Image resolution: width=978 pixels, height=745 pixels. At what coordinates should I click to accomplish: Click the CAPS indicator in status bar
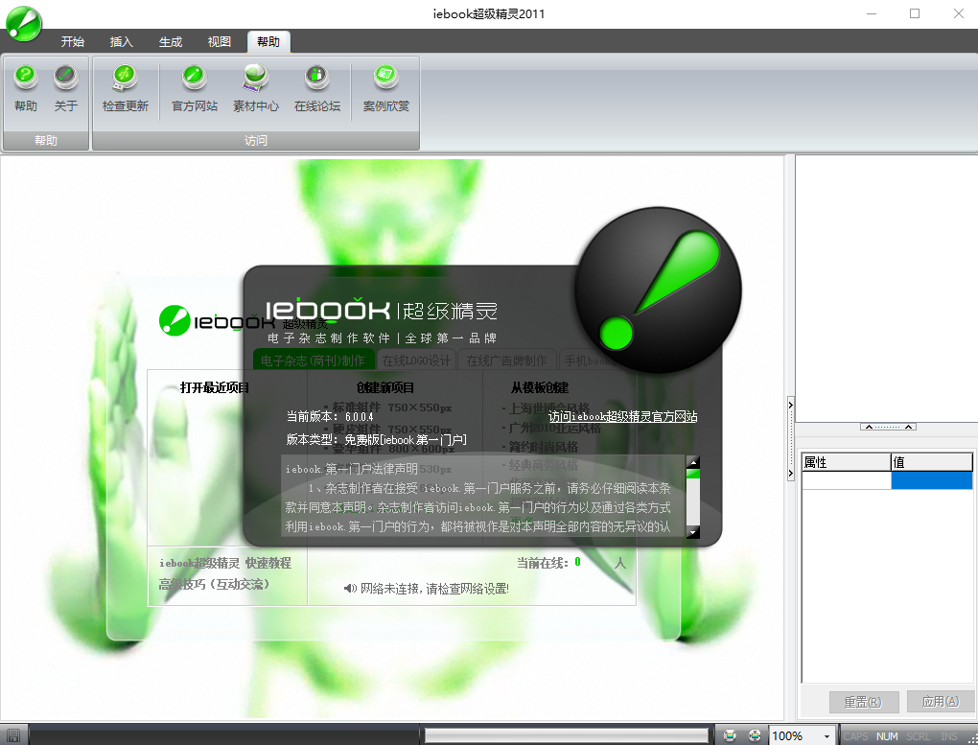855,736
